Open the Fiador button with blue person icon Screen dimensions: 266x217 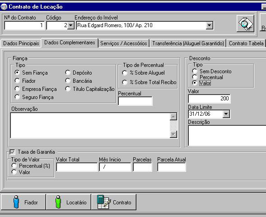(x=23, y=202)
